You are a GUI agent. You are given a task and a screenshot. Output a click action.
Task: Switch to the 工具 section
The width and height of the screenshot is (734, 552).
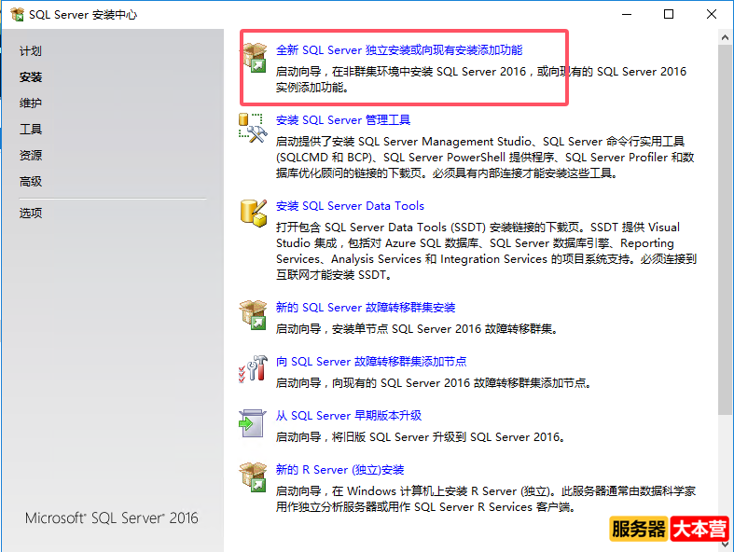(x=31, y=130)
